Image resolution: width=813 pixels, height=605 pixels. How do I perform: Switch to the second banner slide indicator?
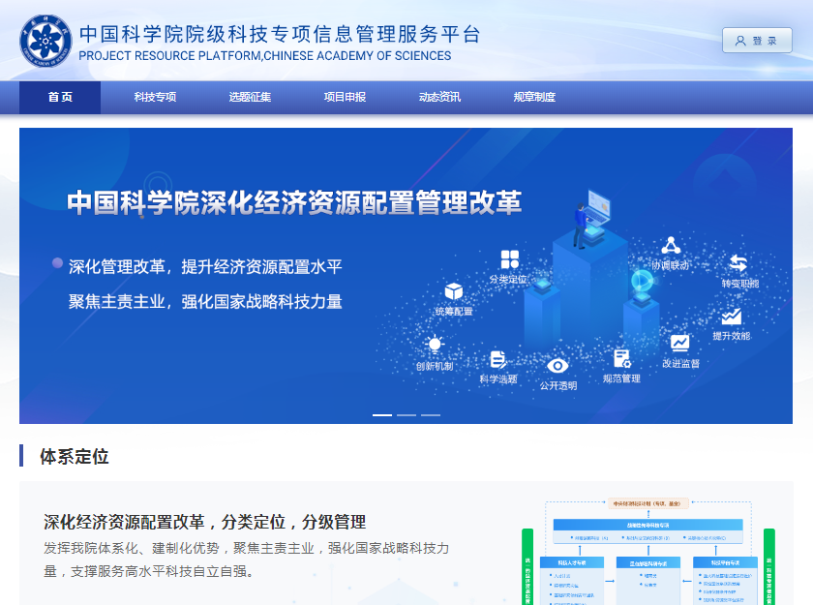tap(406, 414)
